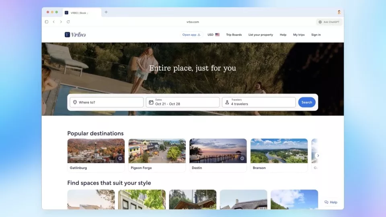
Task: Select My trips in the navigation
Action: coord(299,35)
